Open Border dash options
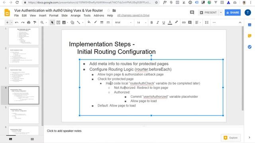The image size is (255, 143). [x=108, y=23]
